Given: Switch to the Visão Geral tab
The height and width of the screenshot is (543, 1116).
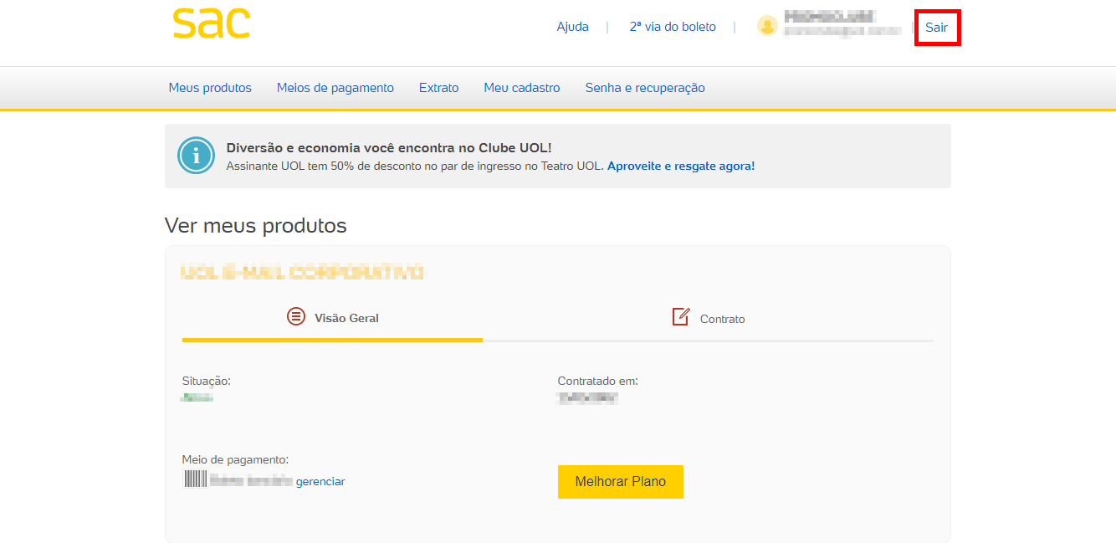Looking at the screenshot, I should [332, 317].
